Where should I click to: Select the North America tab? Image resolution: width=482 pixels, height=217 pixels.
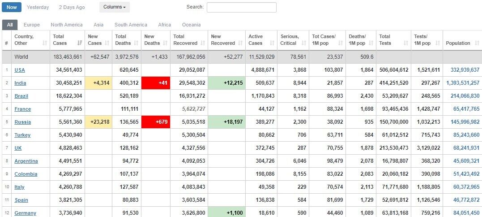click(x=67, y=25)
